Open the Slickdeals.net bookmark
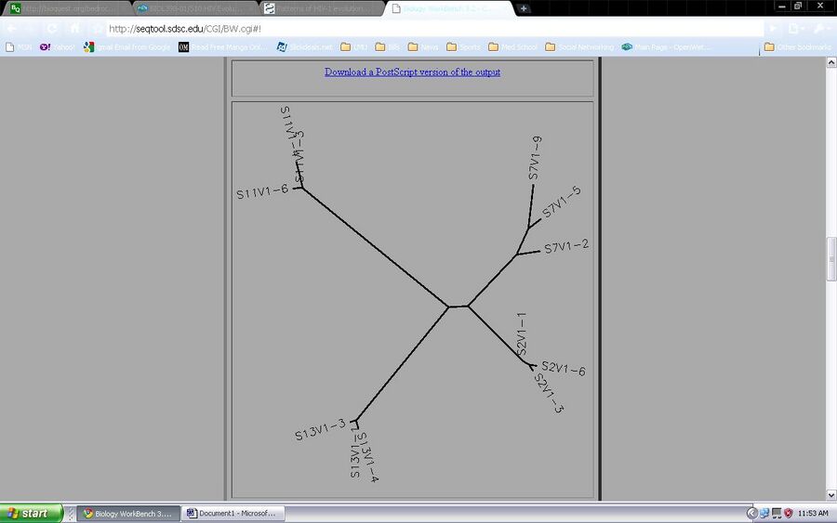Screen dimensions: 837x523 coord(303,46)
